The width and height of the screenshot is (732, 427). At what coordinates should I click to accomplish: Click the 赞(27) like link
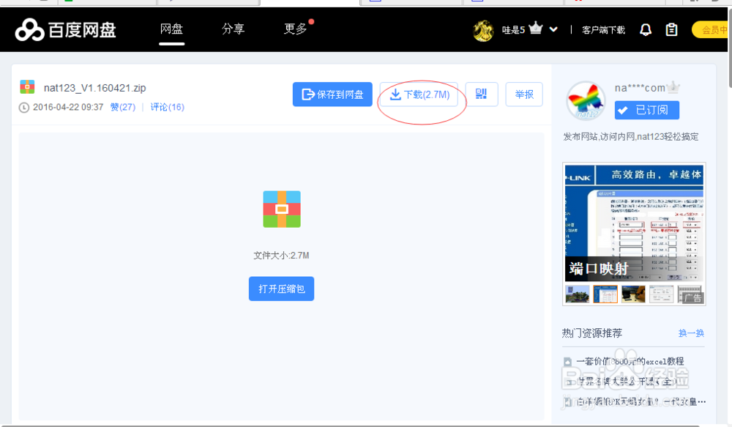click(x=123, y=107)
